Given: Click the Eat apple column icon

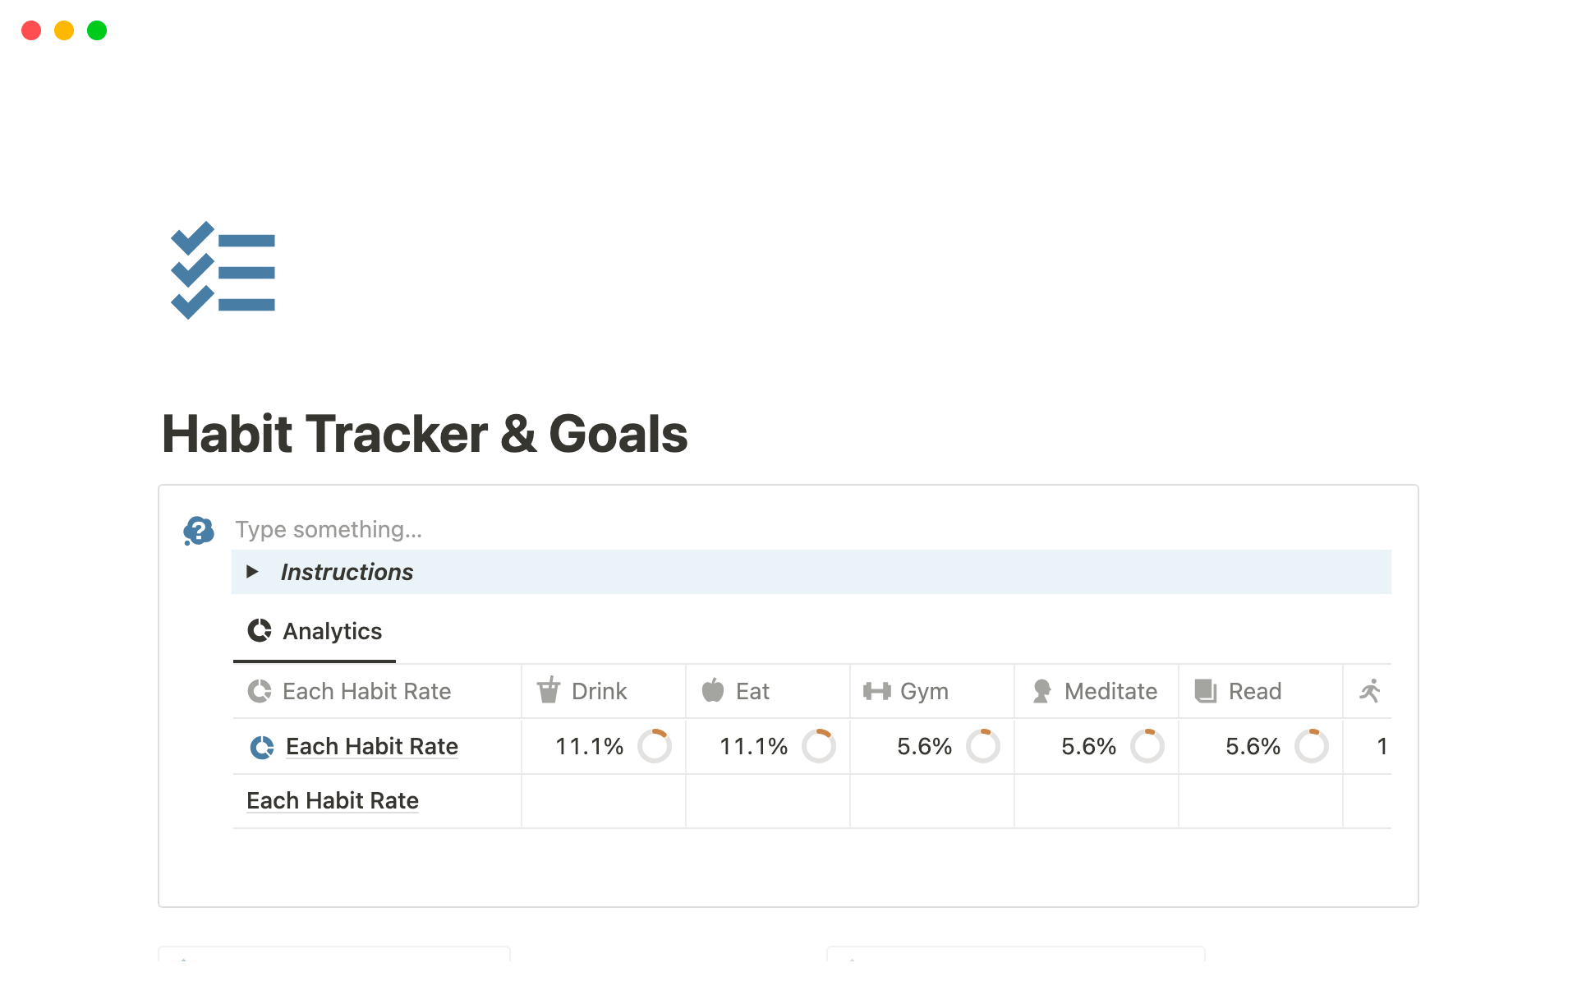Looking at the screenshot, I should click(x=713, y=690).
